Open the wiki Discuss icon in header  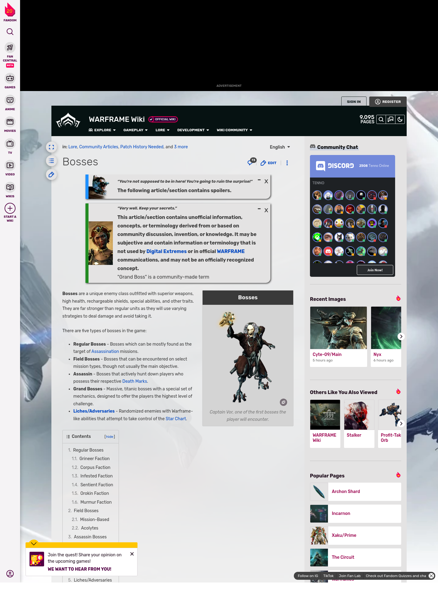[x=391, y=119]
